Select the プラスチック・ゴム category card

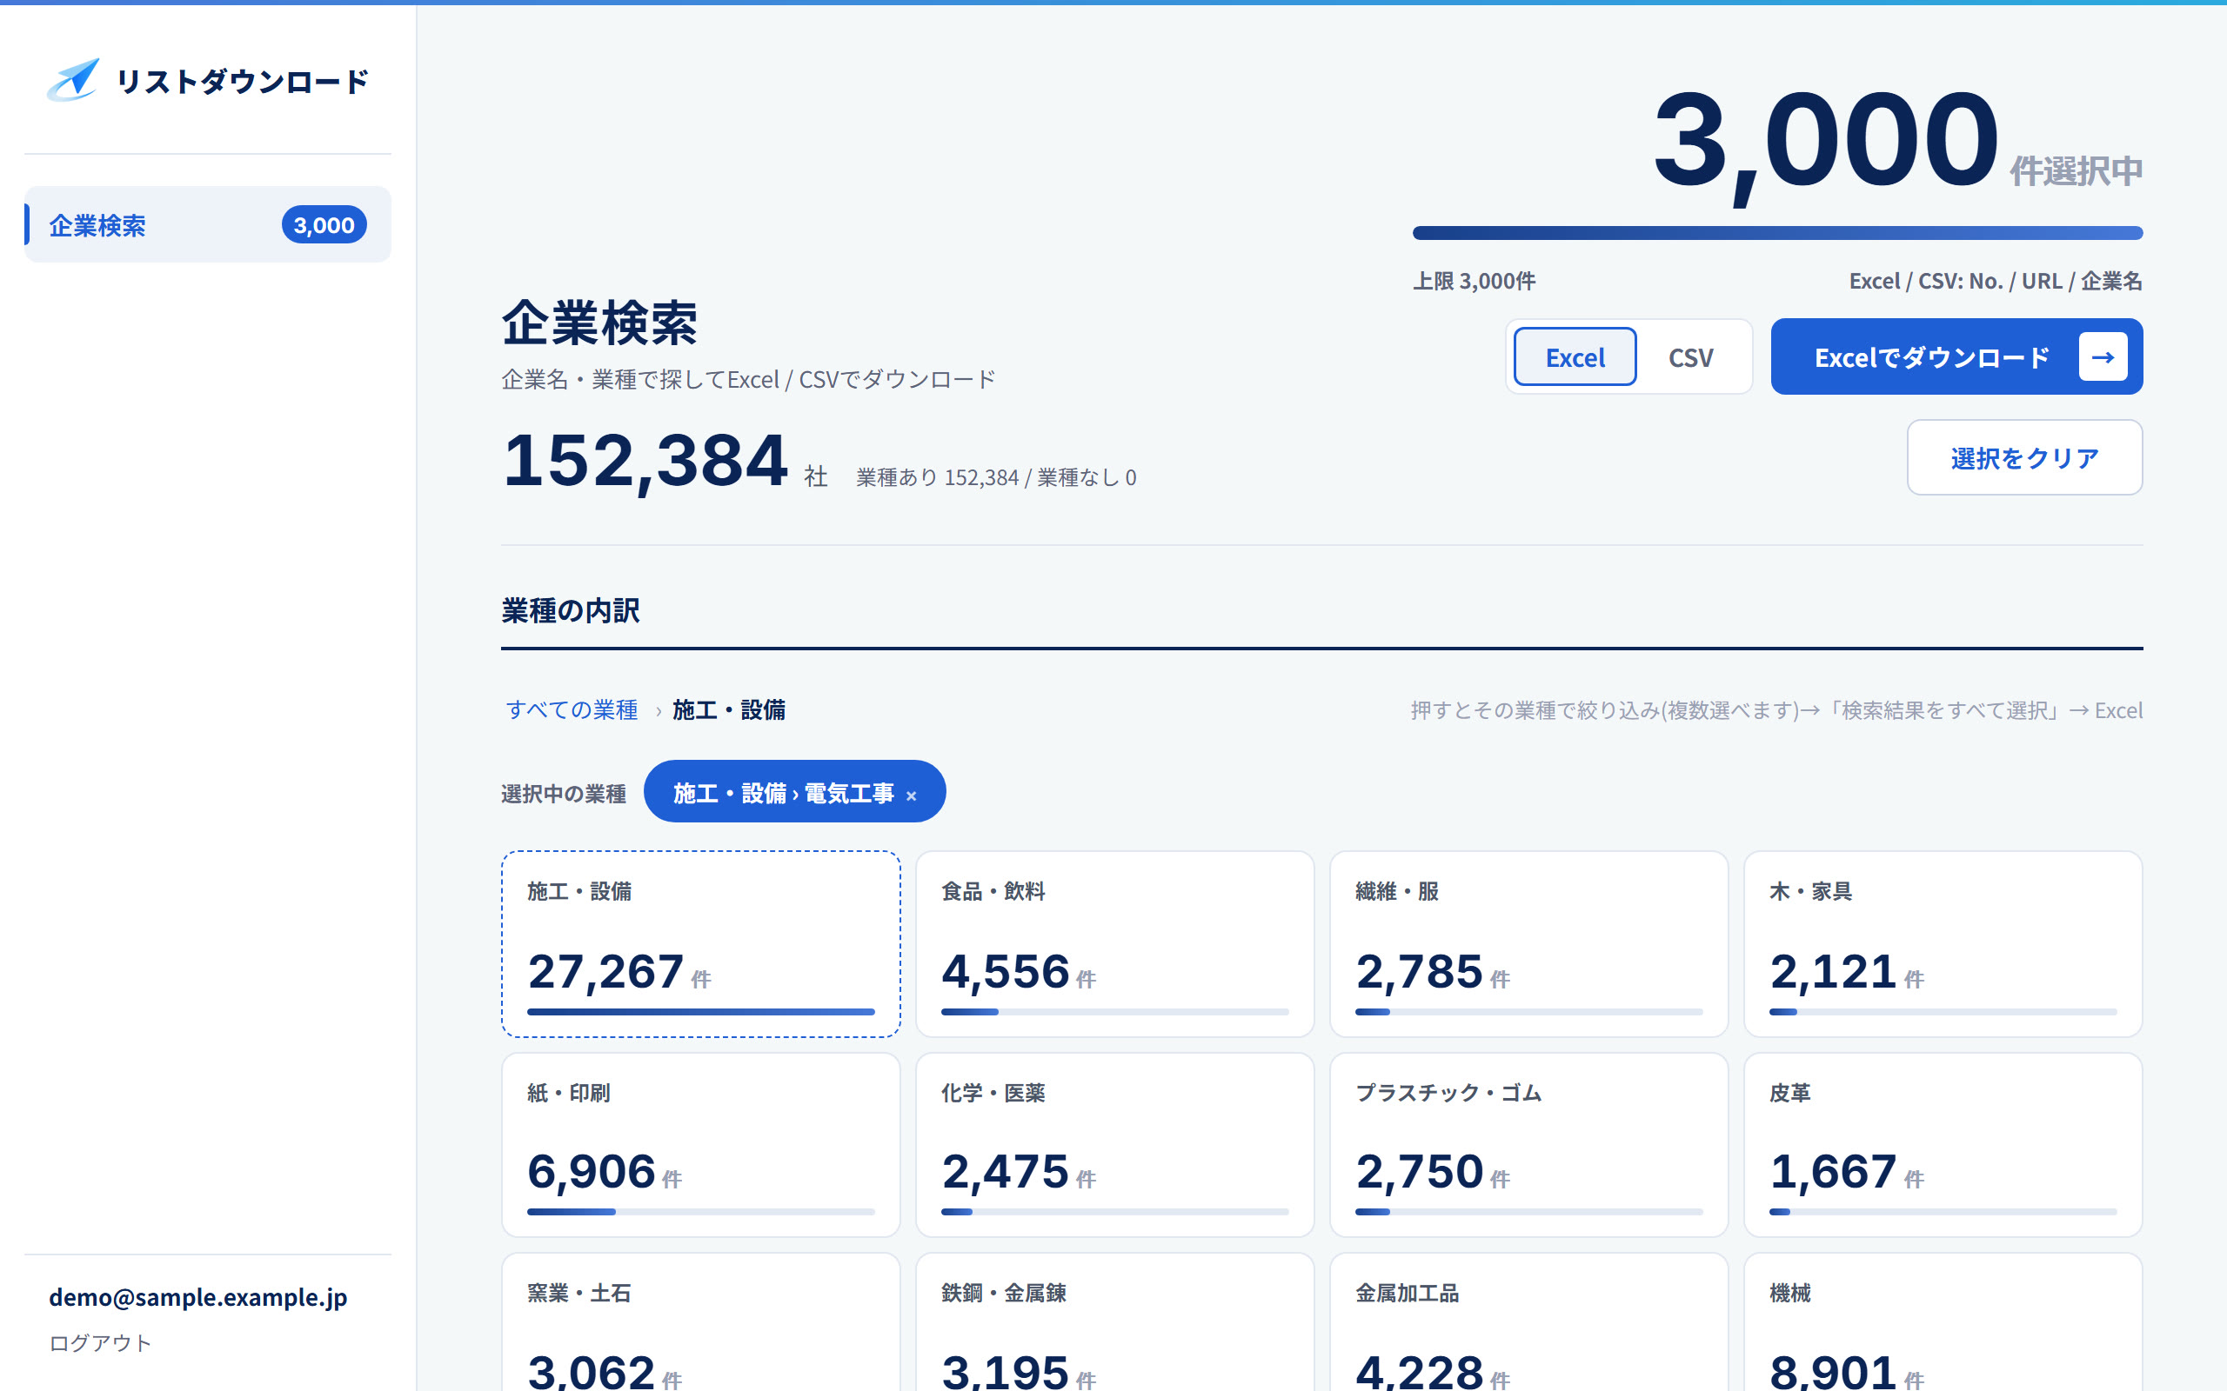point(1528,1144)
